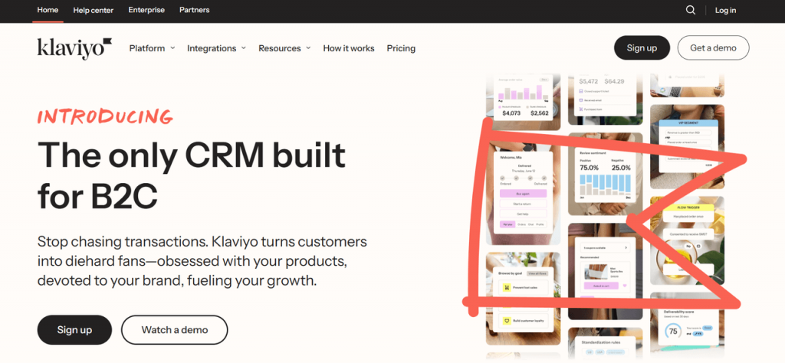Click the Prevent lost sales icon
The height and width of the screenshot is (363, 785).
click(507, 288)
